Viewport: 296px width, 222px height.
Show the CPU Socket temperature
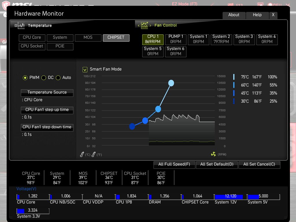click(x=32, y=47)
